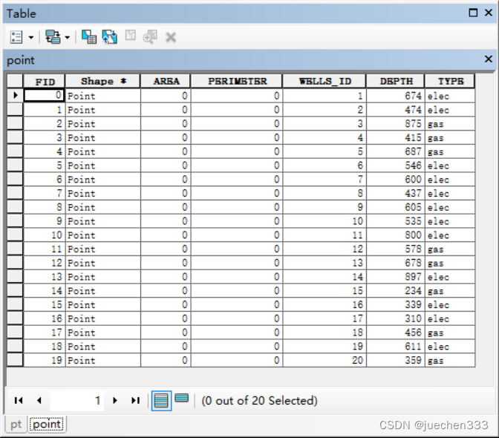Viewport: 499px width, 438px height.
Task: Click the DEPTH column header
Action: pyautogui.click(x=396, y=82)
